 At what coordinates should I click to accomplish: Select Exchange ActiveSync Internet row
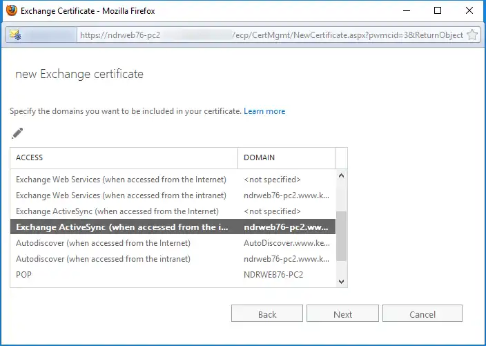(x=173, y=211)
